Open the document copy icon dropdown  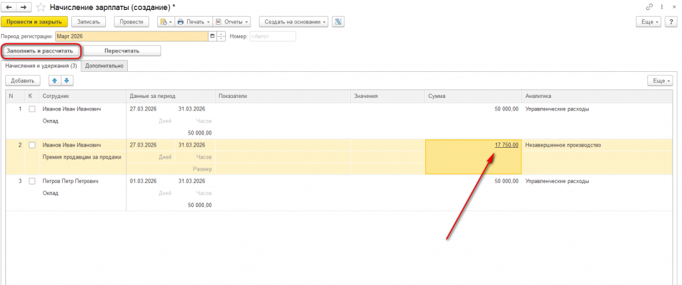(x=166, y=22)
